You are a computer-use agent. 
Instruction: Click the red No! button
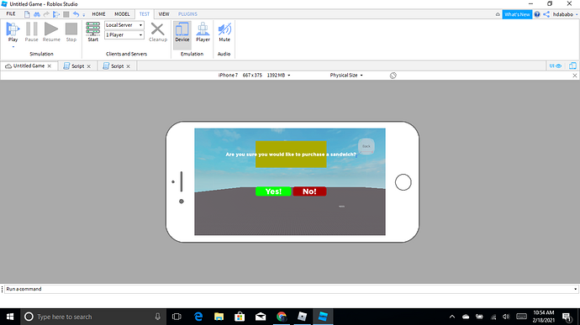click(309, 191)
